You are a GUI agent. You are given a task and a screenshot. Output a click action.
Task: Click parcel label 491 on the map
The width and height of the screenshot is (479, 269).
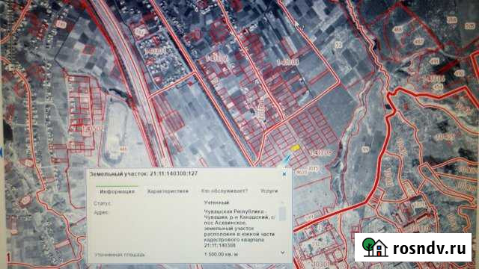[x=434, y=61]
